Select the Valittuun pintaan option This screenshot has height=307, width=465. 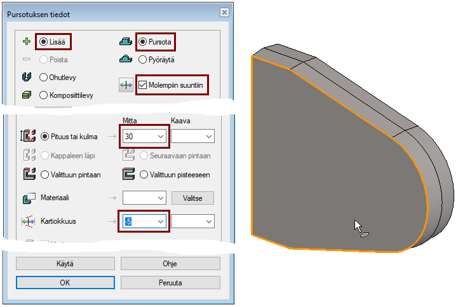(44, 175)
